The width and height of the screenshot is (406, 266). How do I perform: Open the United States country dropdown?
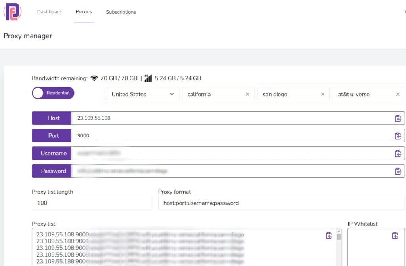tap(143, 94)
